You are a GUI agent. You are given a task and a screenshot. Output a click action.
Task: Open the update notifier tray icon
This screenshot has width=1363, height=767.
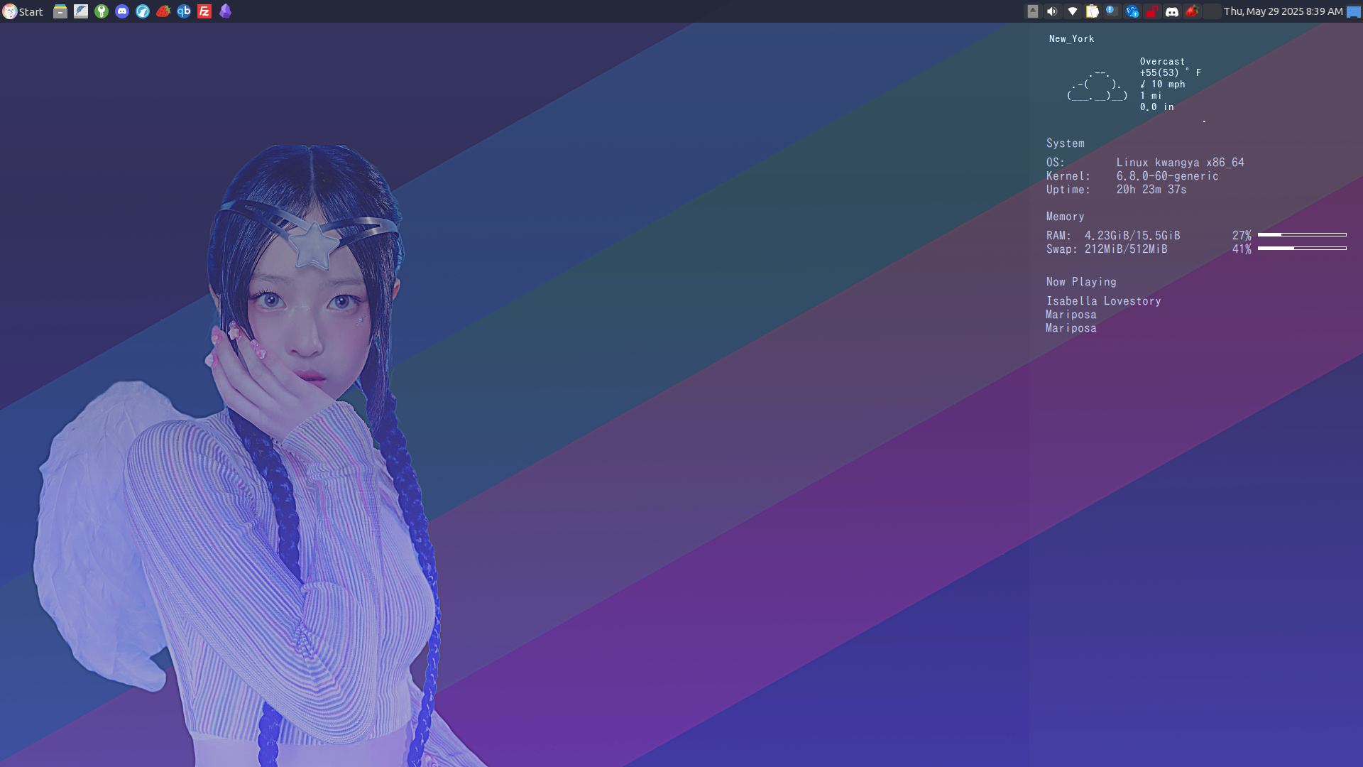click(1132, 11)
